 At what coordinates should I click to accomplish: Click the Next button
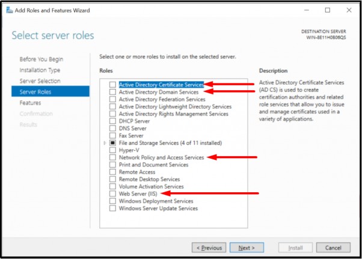[x=247, y=248]
